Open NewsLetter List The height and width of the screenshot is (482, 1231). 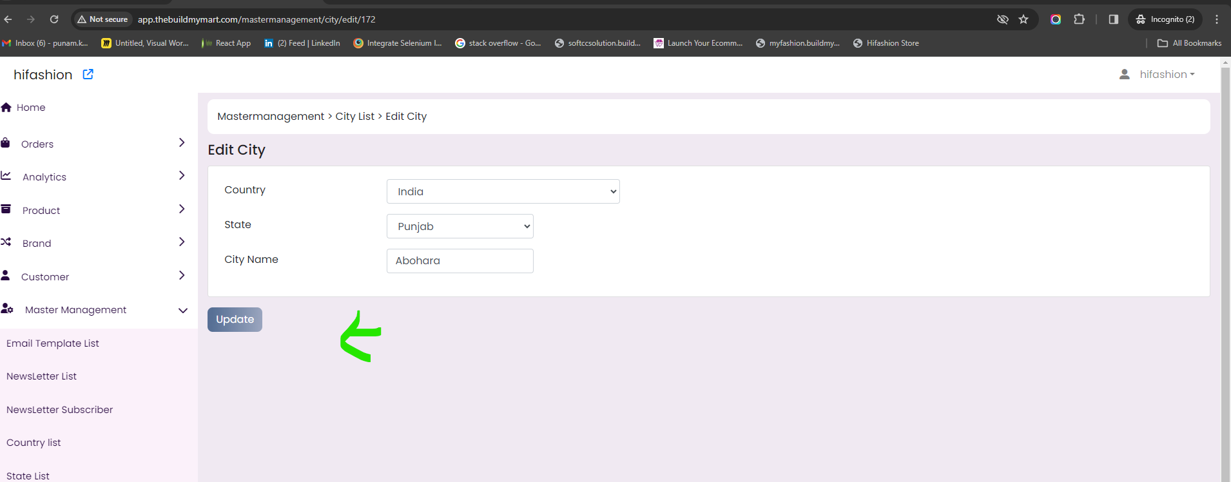pos(41,376)
